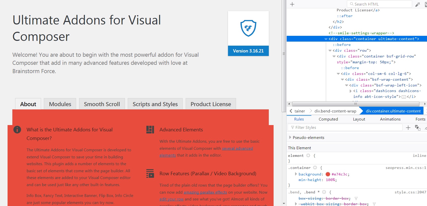The height and width of the screenshot is (206, 427).
Task: Click the stacked boxes icon beside Add rule
Action: tap(418, 128)
